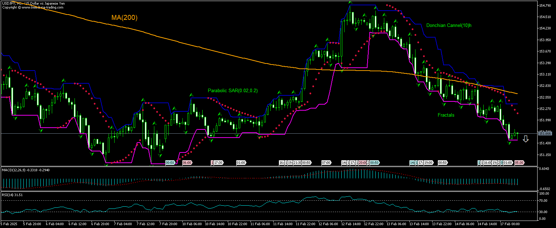Click the 5 Feb 2025 date label
The width and height of the screenshot is (556, 228).
9,224
